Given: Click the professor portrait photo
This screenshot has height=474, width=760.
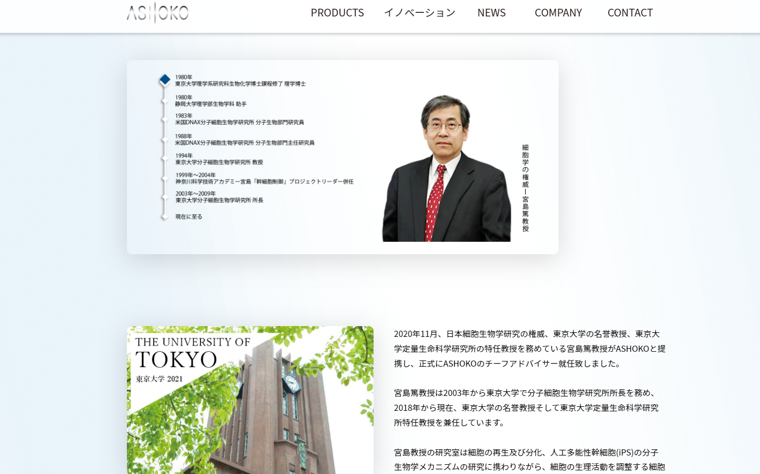Looking at the screenshot, I should point(447,168).
